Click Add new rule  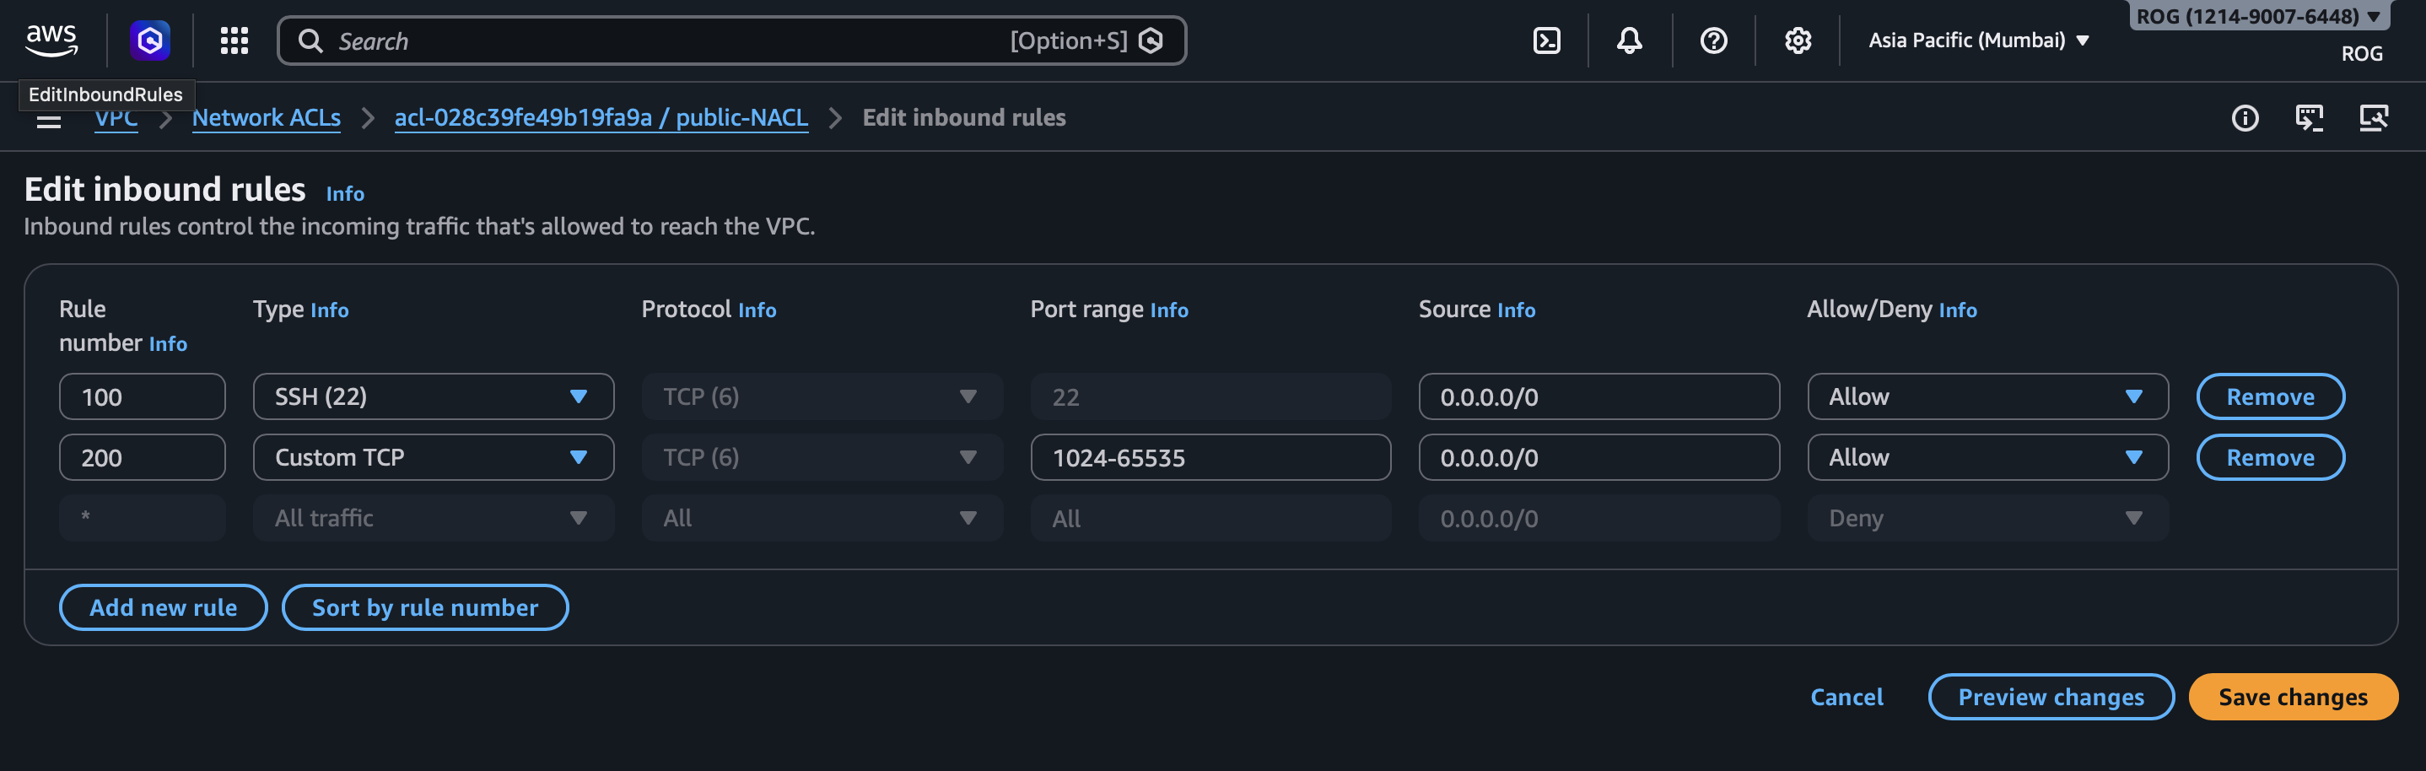163,607
